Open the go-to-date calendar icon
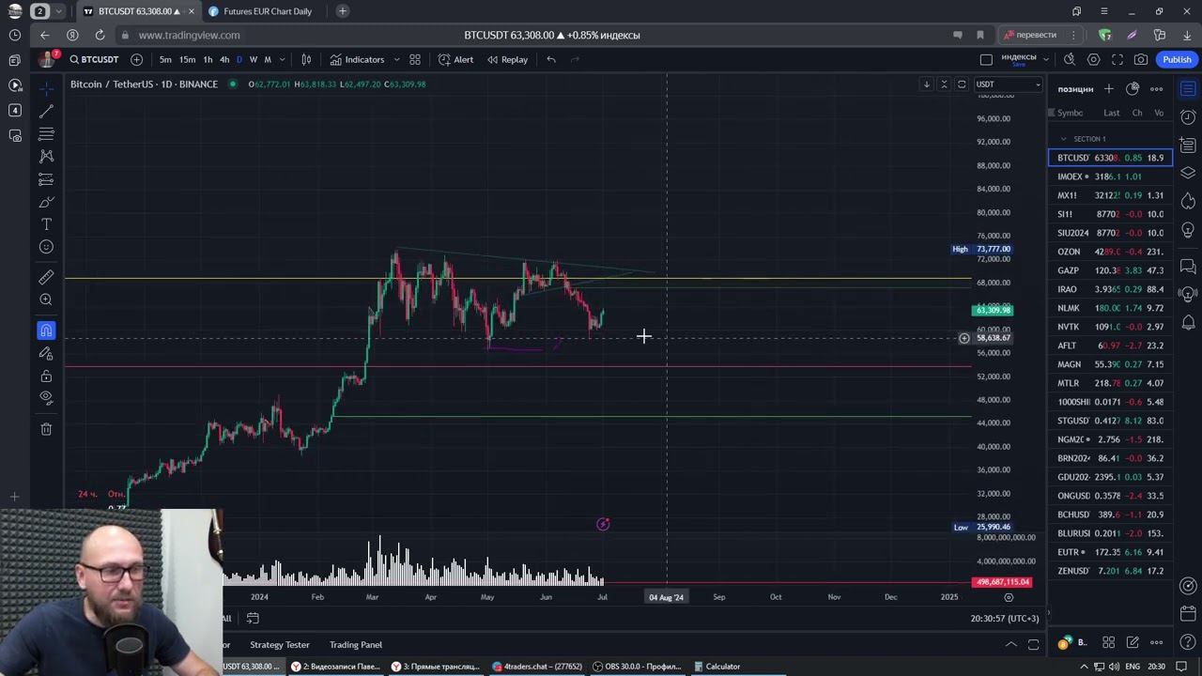Image resolution: width=1202 pixels, height=676 pixels. click(253, 618)
